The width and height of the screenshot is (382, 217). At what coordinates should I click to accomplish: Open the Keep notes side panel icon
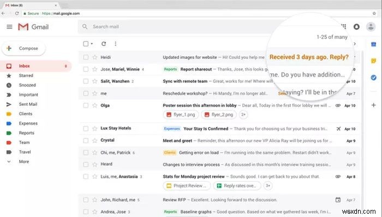tap(373, 61)
